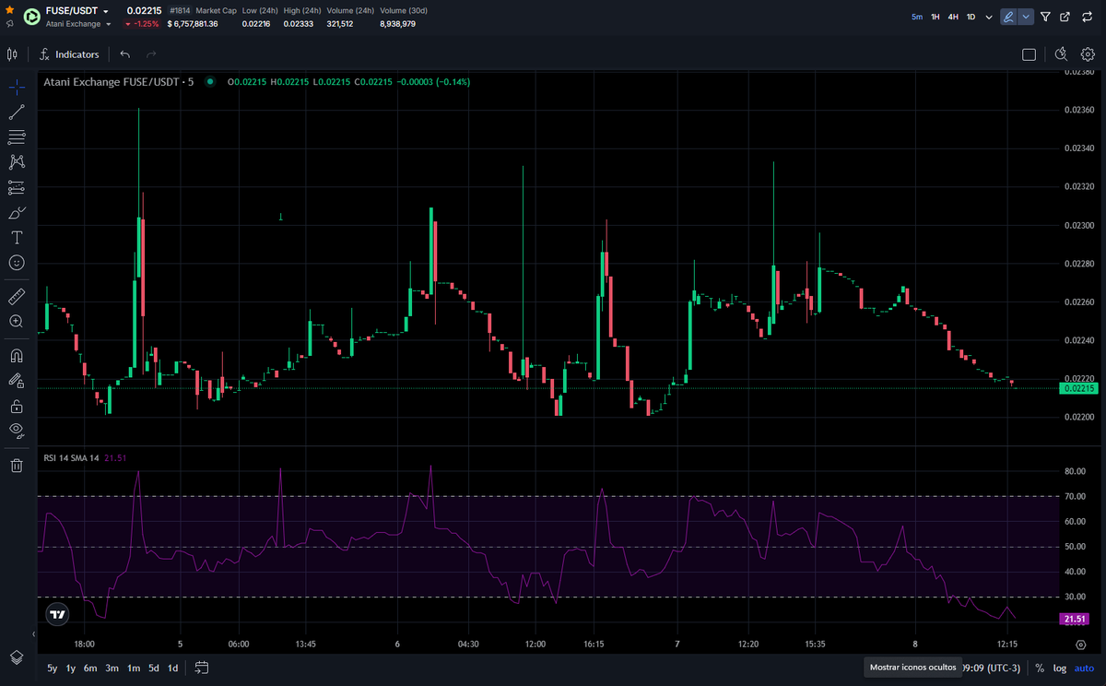
Task: Click the 'Mostrar iconos ocultos' taskbar button
Action: pos(912,666)
